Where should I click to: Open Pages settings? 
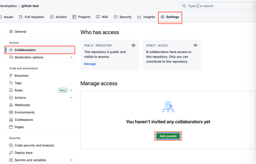tap(41, 127)
